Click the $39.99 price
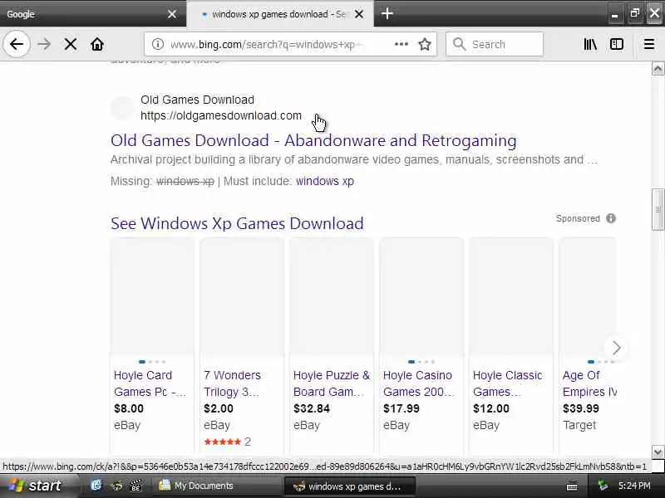The height and width of the screenshot is (498, 665). tap(580, 408)
